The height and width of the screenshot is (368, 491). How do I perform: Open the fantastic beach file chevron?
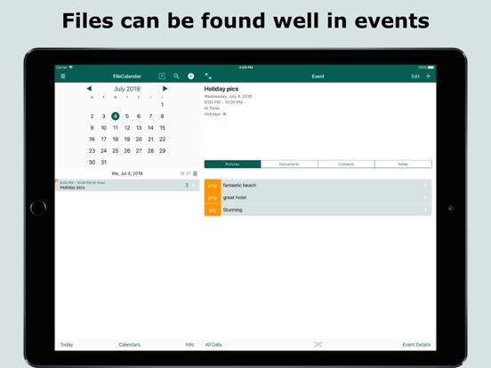click(x=425, y=185)
